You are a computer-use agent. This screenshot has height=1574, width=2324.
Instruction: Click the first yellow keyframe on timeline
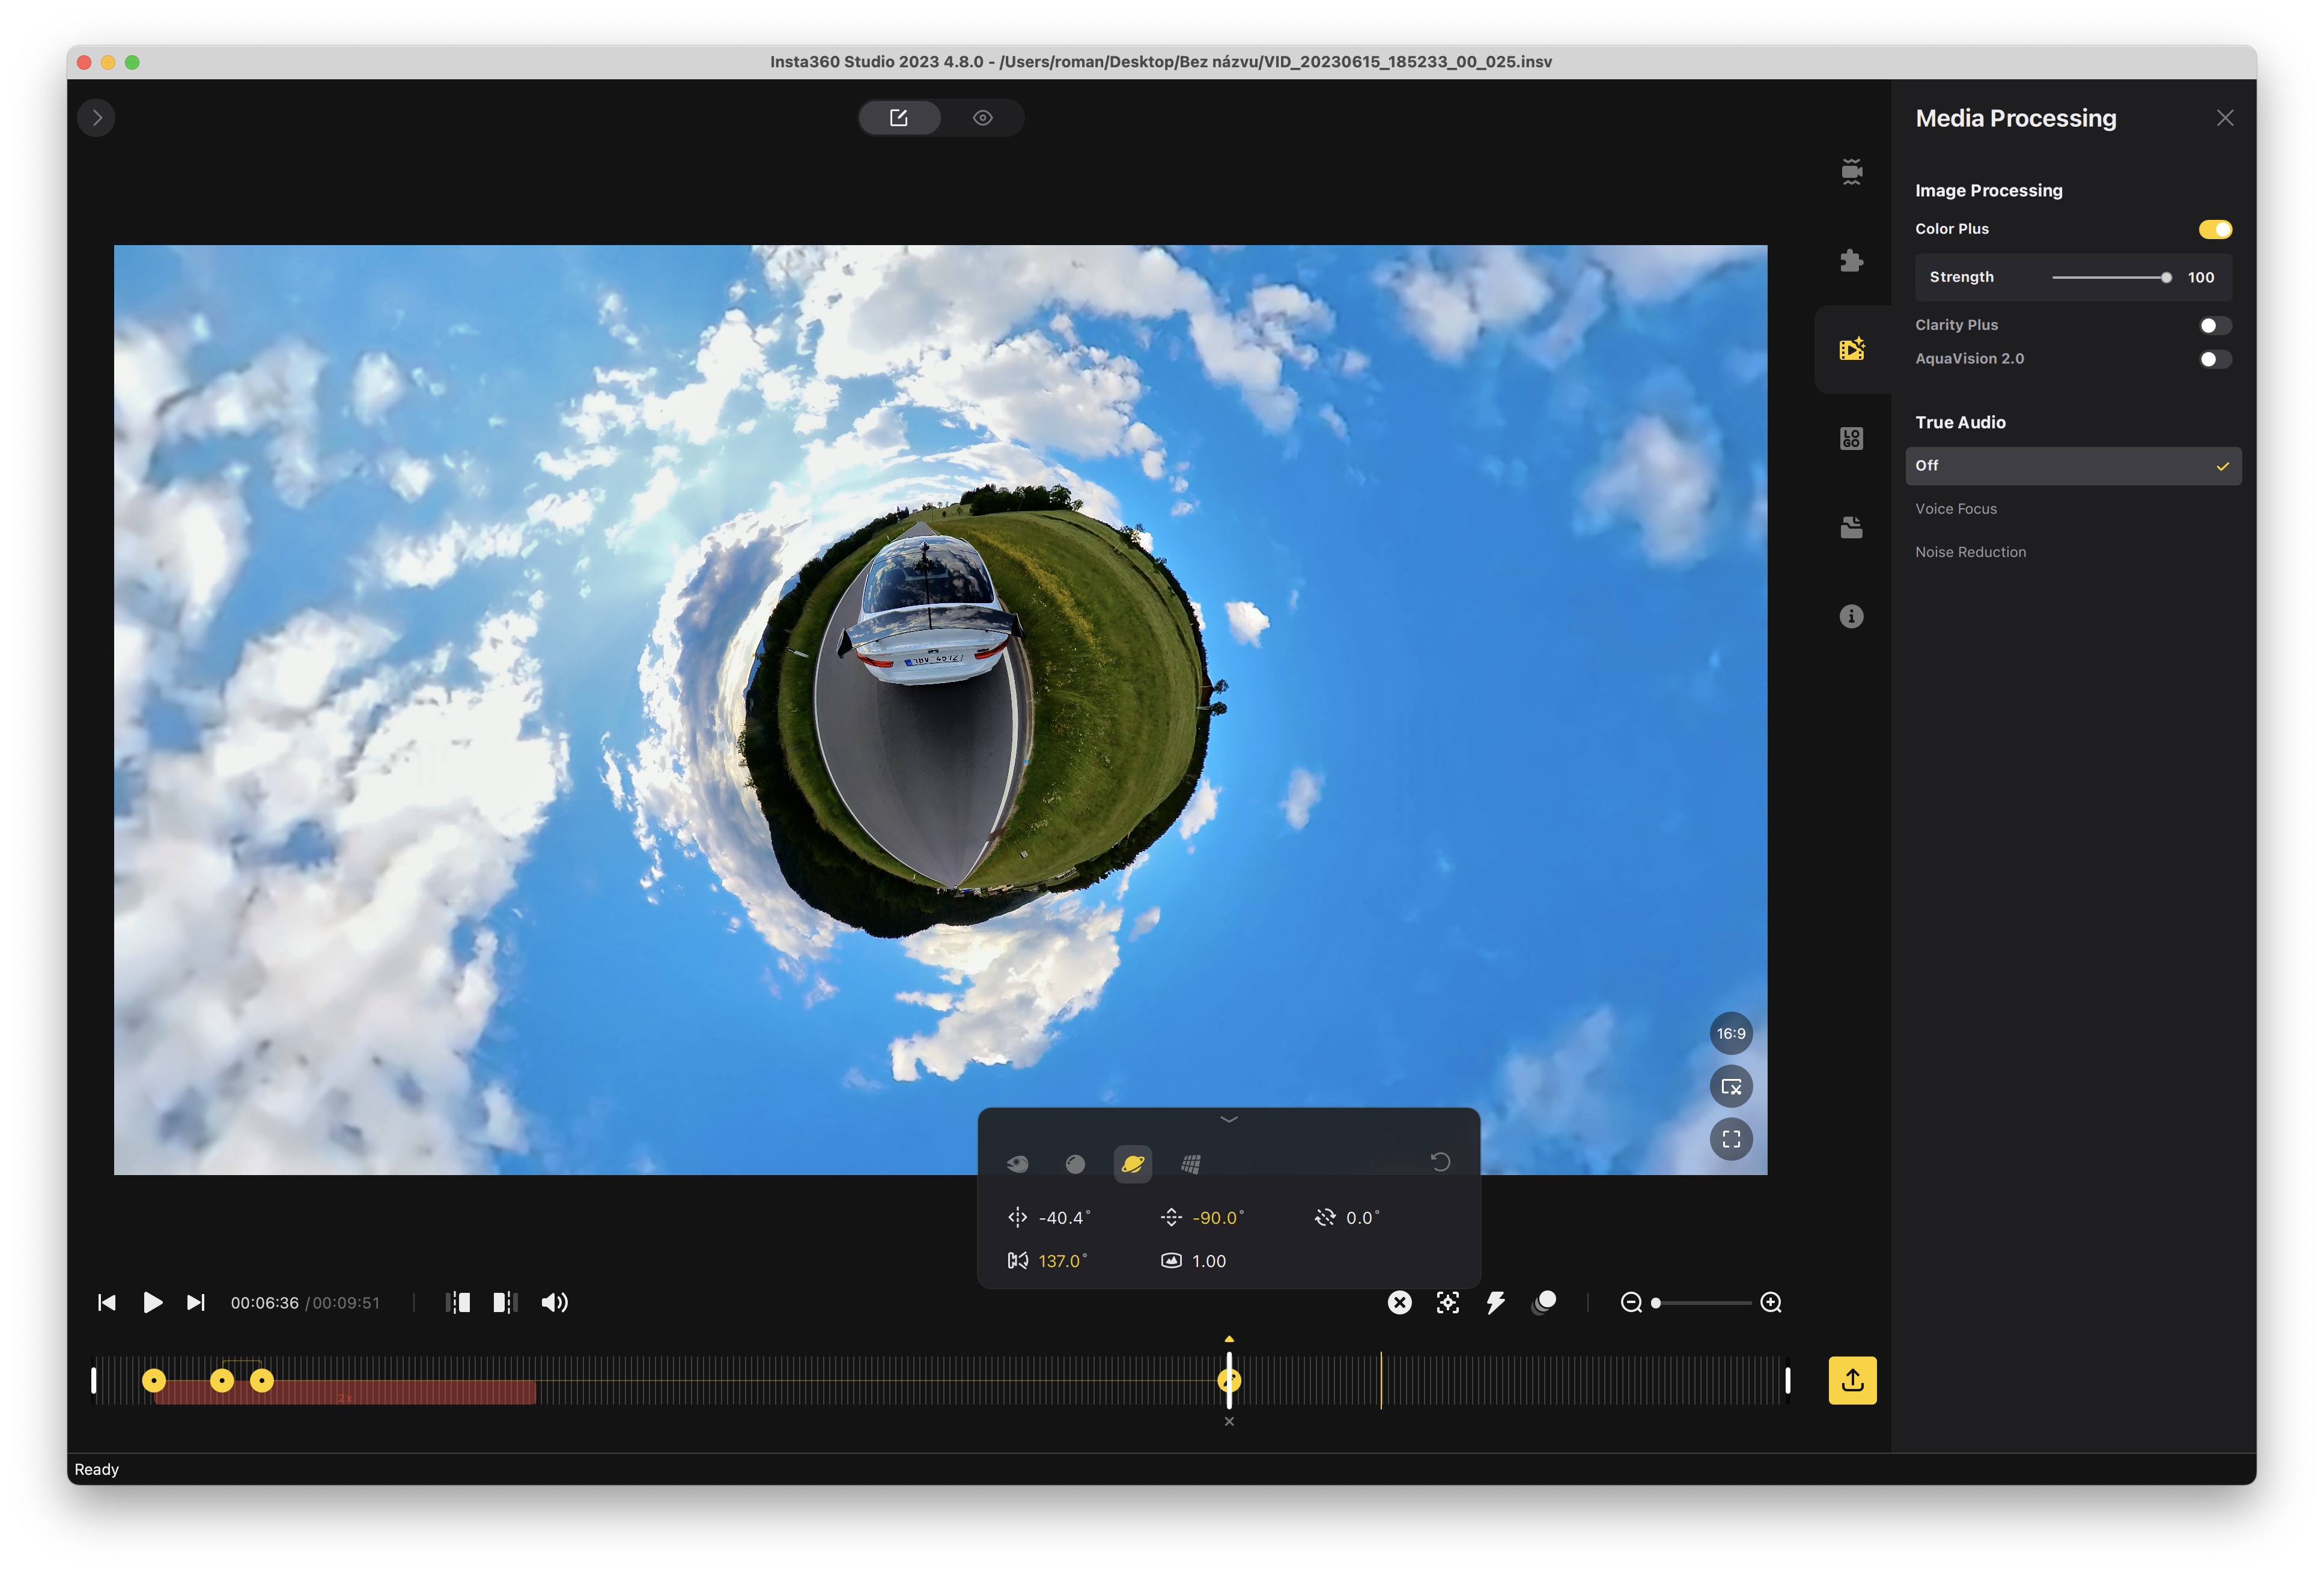[154, 1381]
